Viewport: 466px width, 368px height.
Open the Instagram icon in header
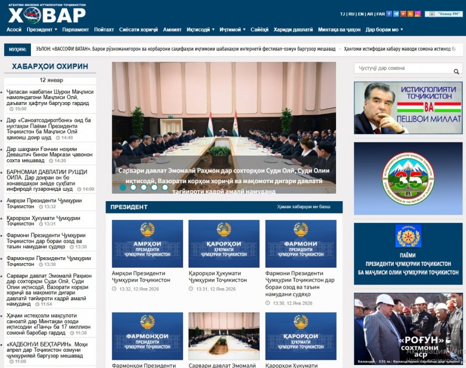click(x=418, y=13)
